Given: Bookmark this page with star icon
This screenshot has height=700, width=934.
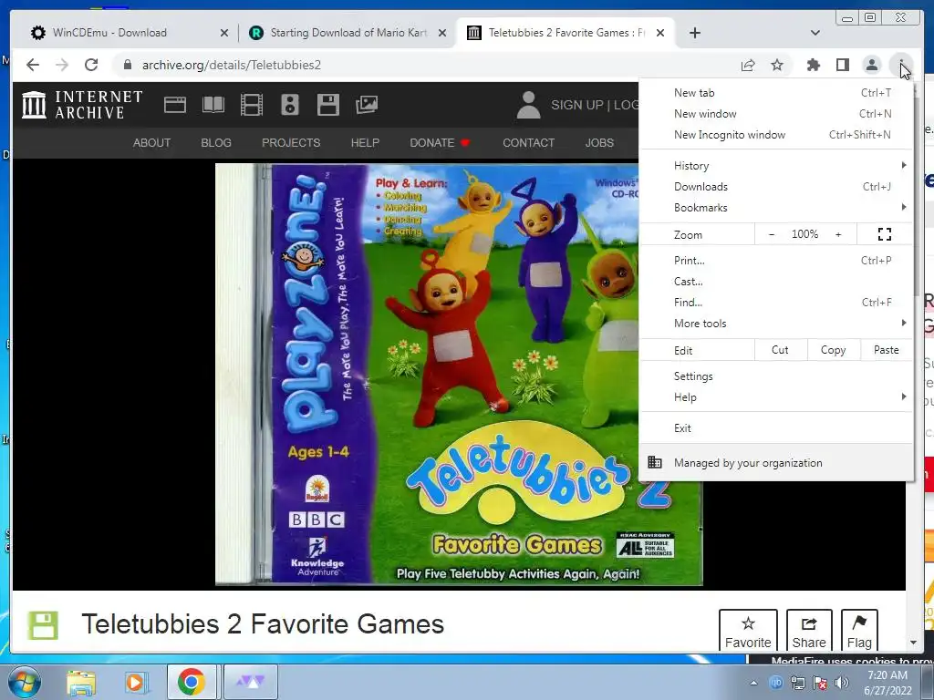Looking at the screenshot, I should point(777,65).
